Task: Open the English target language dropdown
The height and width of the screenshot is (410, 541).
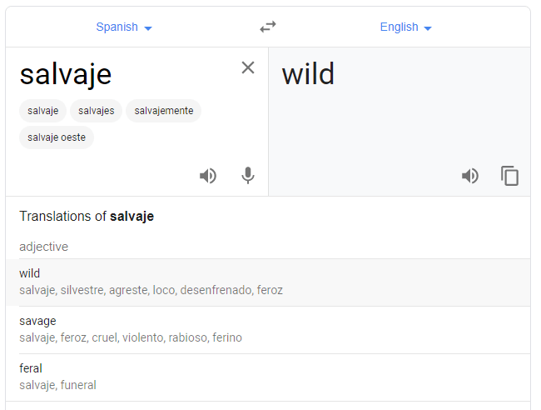Action: [x=406, y=27]
